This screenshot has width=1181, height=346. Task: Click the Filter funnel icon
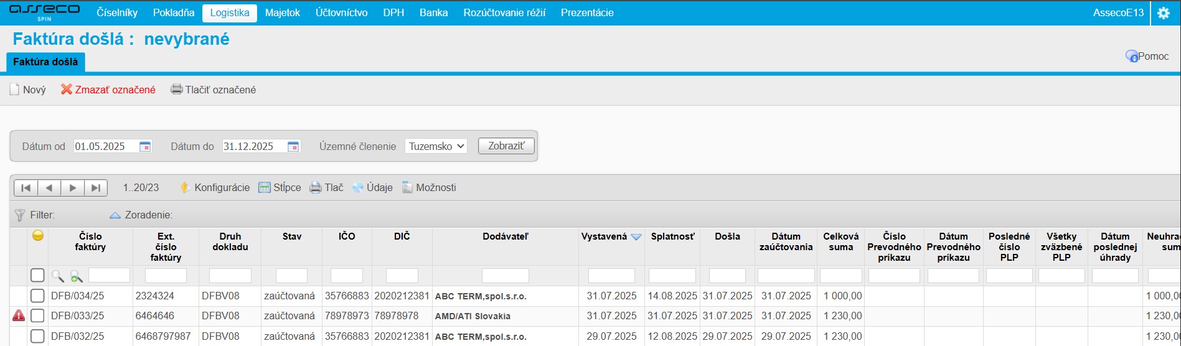(x=19, y=215)
